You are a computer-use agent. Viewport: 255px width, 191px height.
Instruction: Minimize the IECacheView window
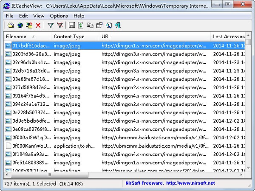(x=217, y=5)
